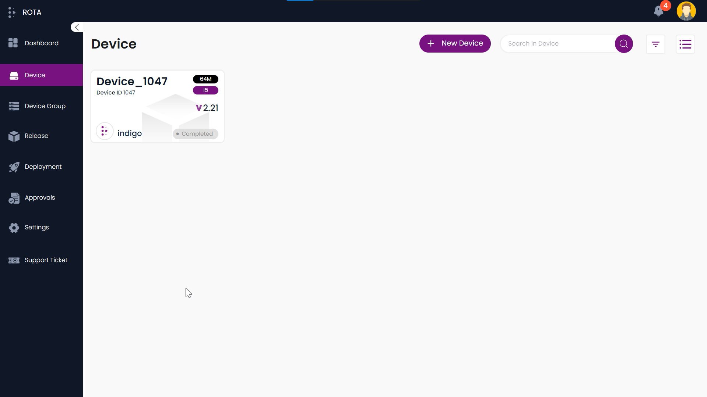
Task: Click the Dashboard menu item
Action: (41, 43)
